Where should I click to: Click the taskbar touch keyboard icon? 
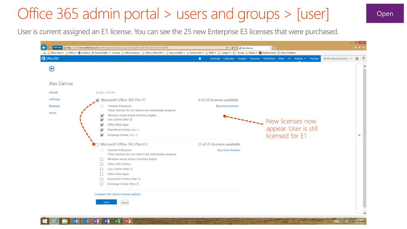pyautogui.click(x=337, y=221)
